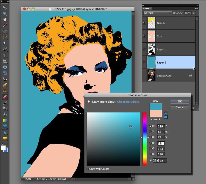The image size is (206, 184).
Task: Confirm color choice with OK
Action: coord(179,101)
